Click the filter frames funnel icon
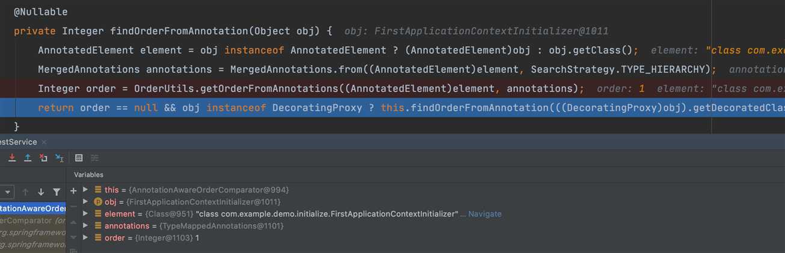The image size is (785, 253). click(57, 192)
